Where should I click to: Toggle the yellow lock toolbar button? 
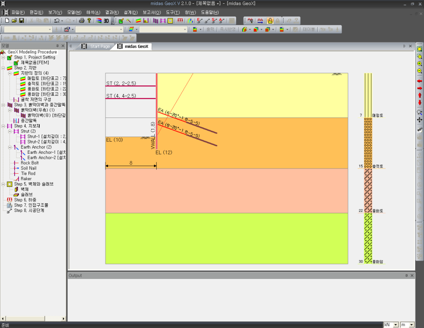pos(270,21)
